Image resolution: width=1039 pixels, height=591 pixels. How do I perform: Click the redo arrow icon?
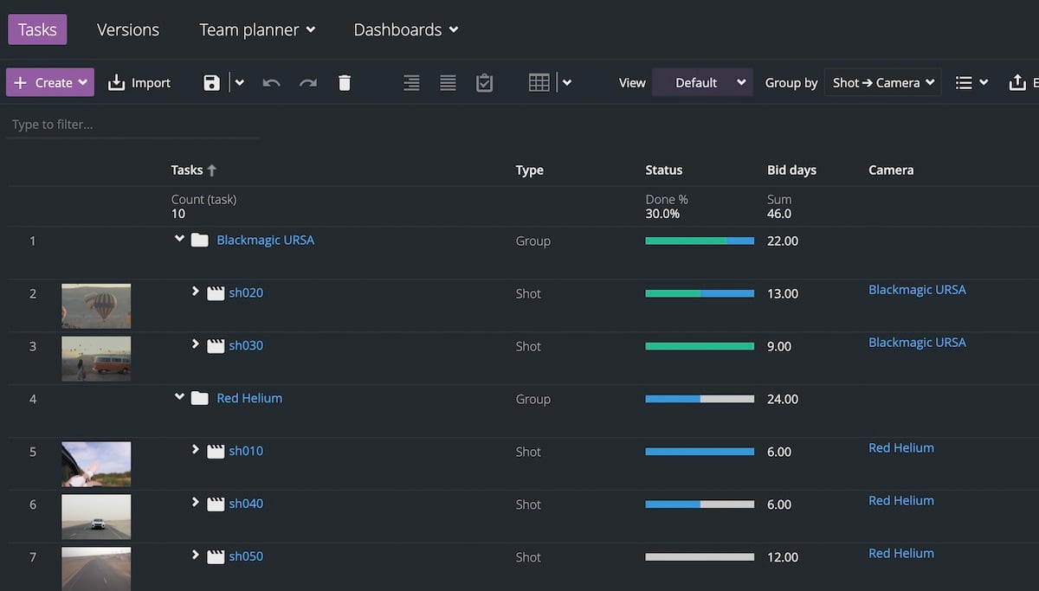[307, 83]
